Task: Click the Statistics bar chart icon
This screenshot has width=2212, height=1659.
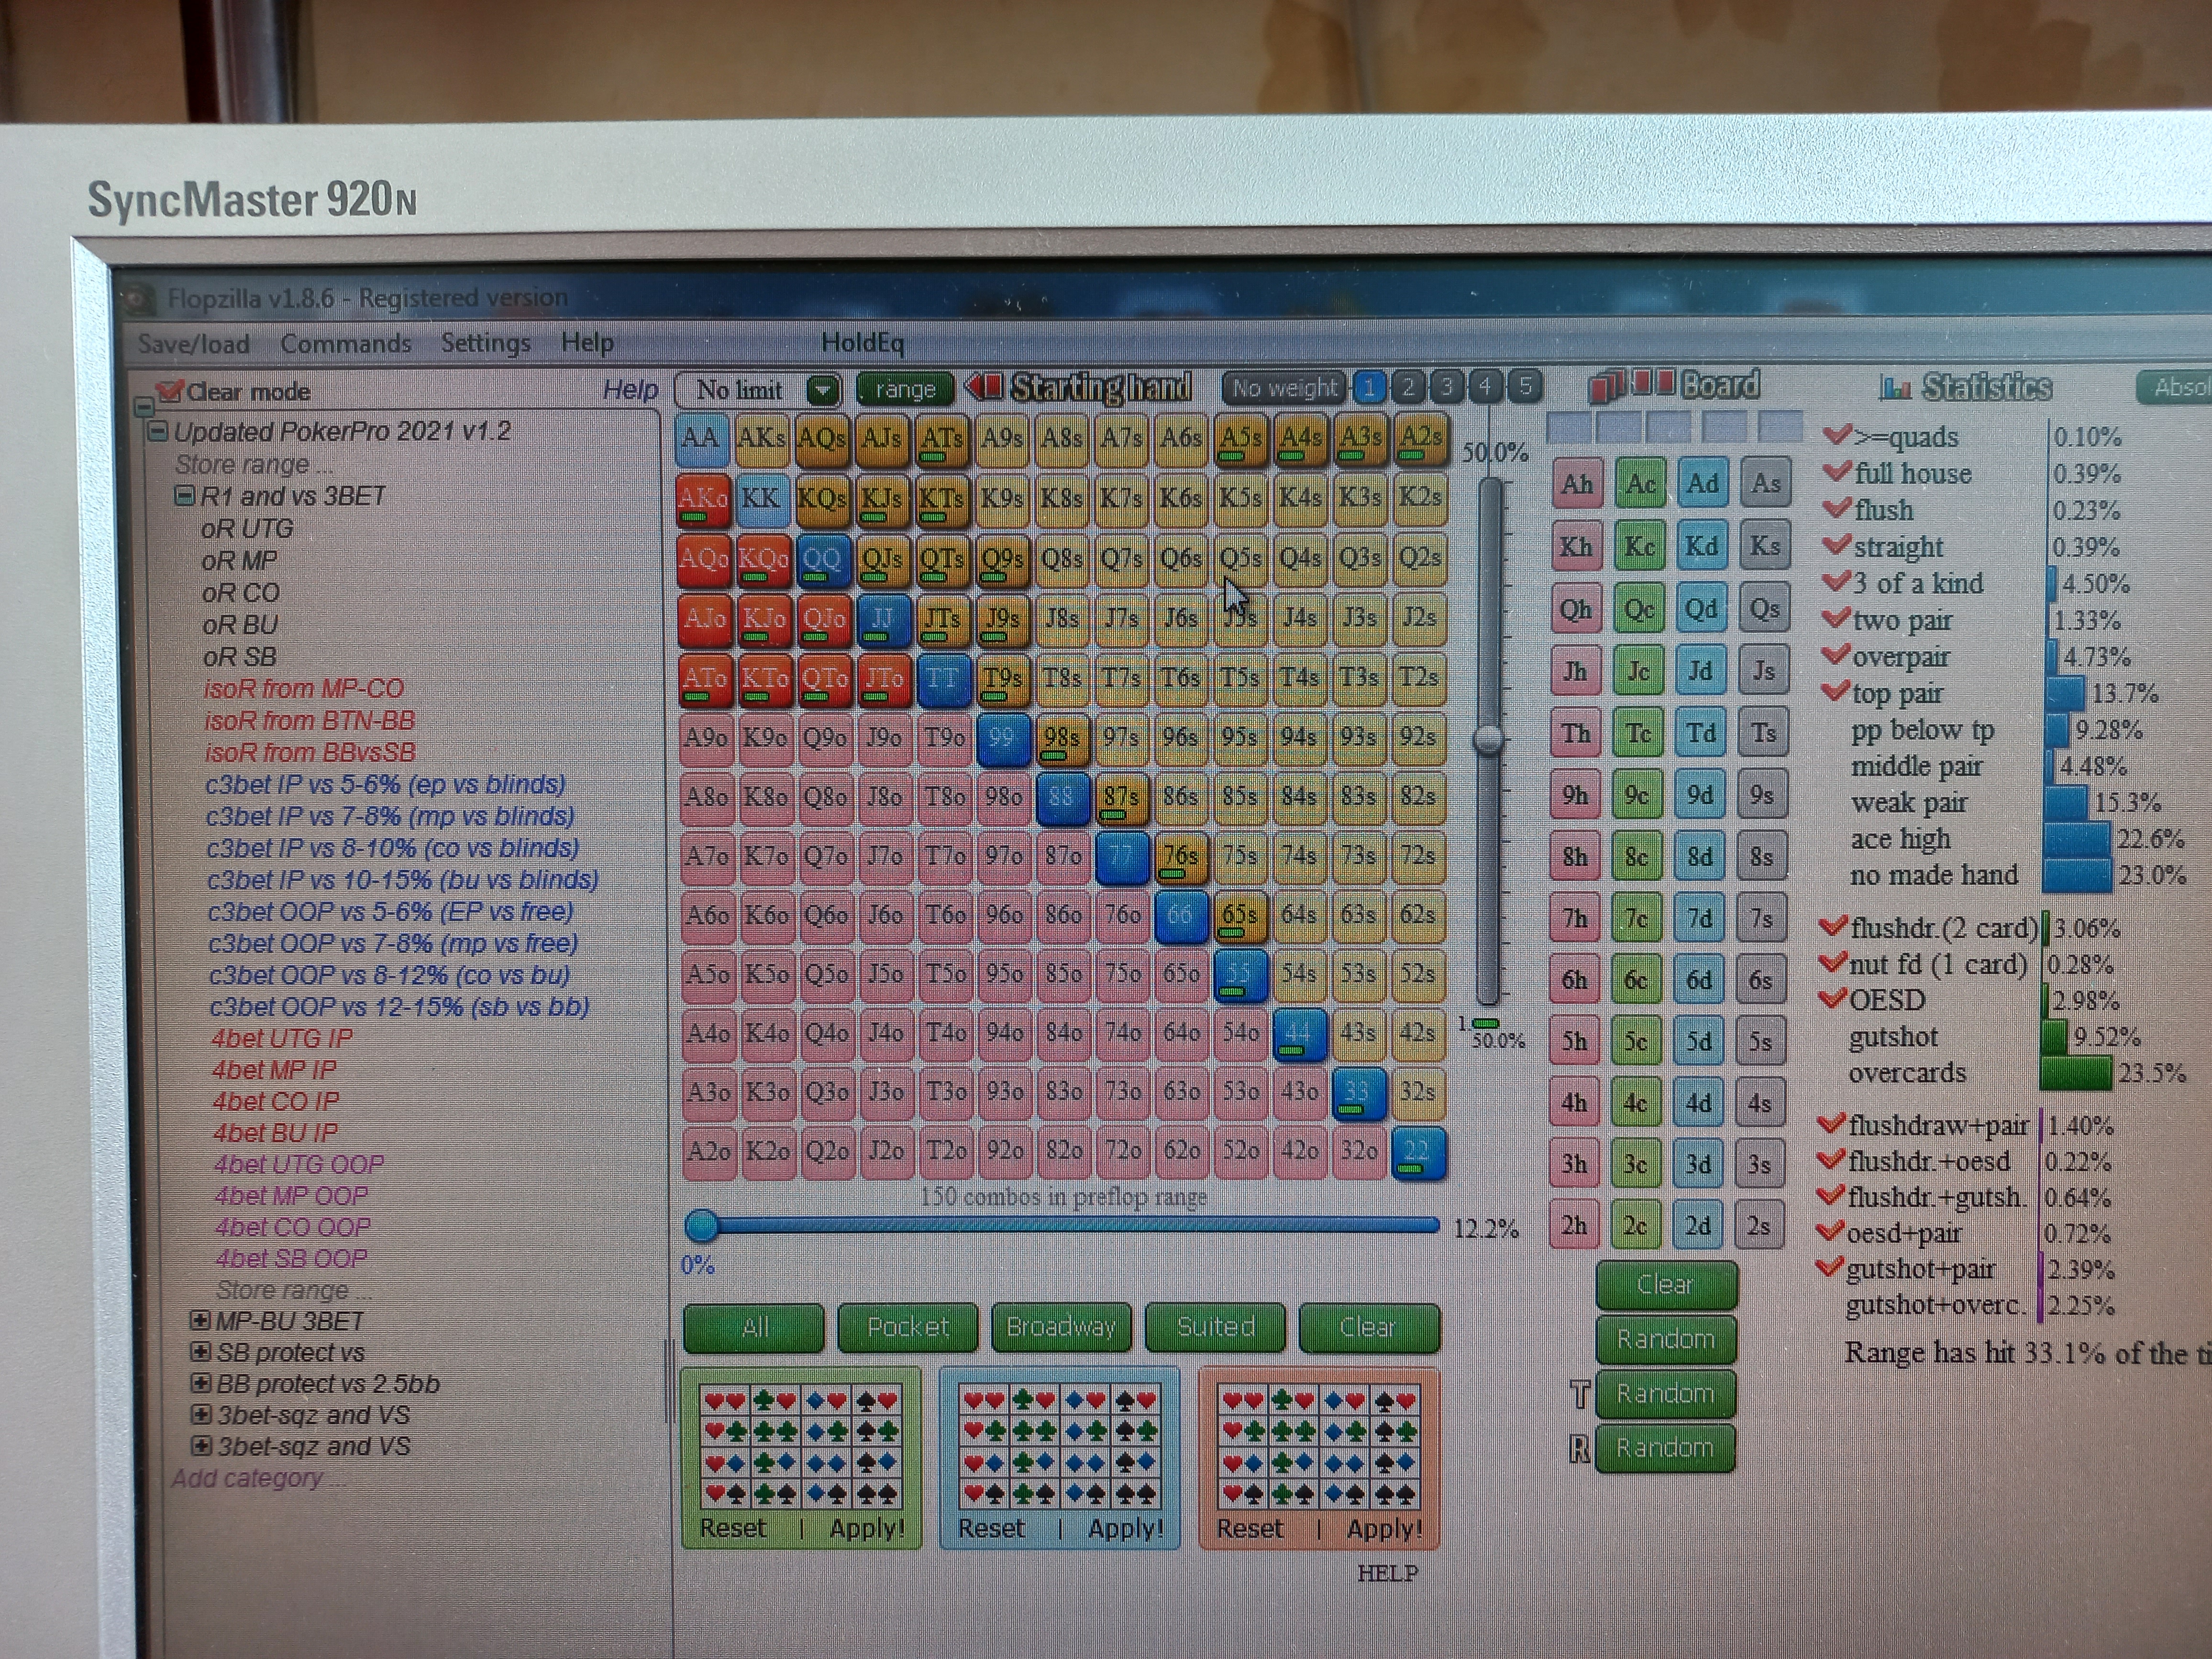Action: point(1895,387)
